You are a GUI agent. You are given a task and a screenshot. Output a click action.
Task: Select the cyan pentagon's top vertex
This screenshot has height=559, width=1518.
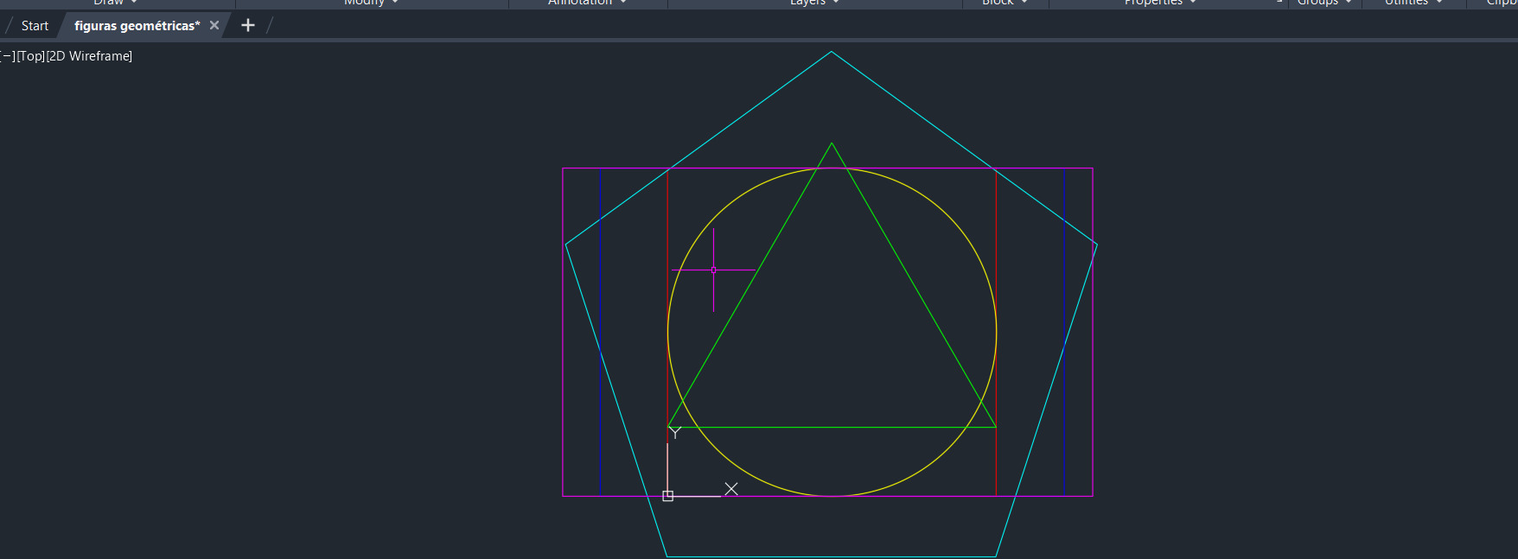click(x=832, y=52)
